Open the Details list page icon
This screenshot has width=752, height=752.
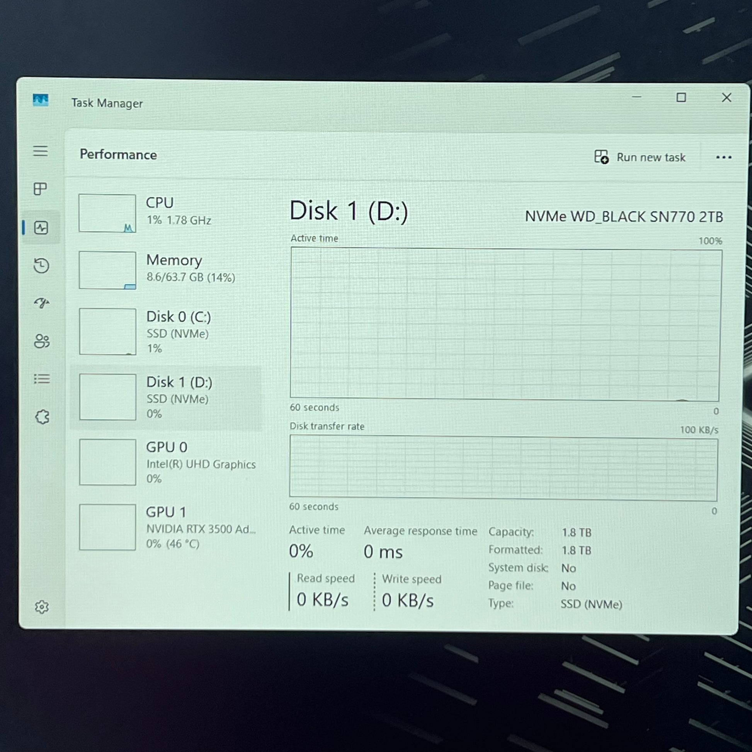[42, 379]
